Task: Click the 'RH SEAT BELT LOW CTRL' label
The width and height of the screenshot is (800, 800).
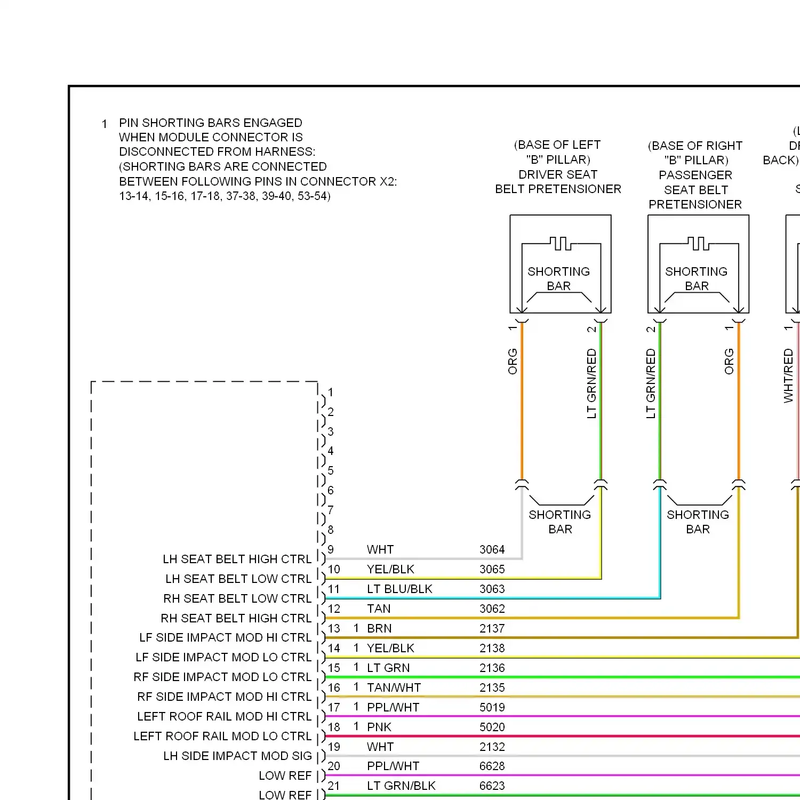Action: (237, 598)
